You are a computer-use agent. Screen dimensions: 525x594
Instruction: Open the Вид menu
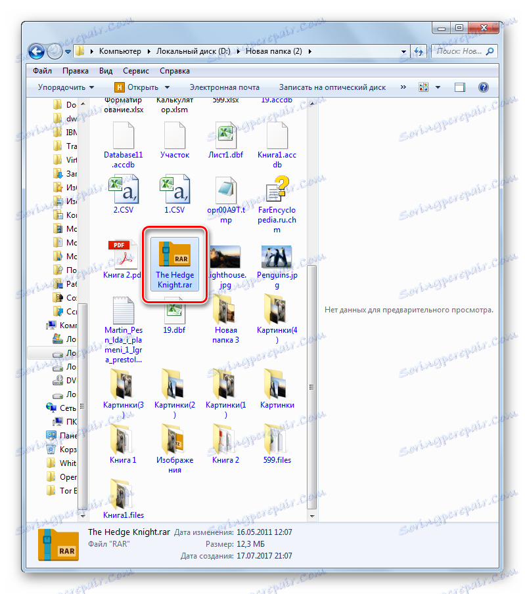click(106, 71)
